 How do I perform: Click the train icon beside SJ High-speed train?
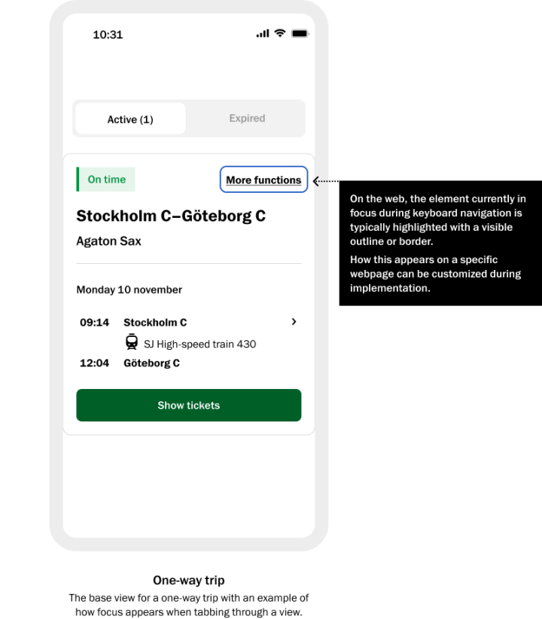tap(132, 342)
